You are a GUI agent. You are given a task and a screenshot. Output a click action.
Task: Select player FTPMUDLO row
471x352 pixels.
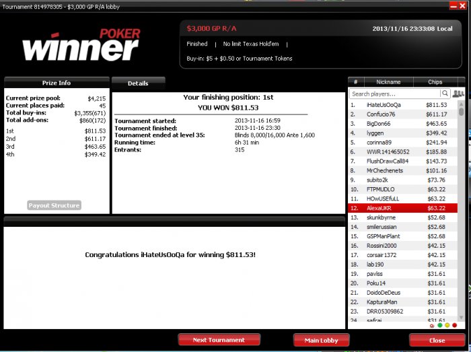(x=403, y=189)
